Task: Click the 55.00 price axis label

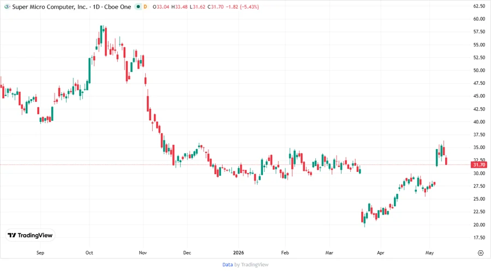Action: coord(479,45)
